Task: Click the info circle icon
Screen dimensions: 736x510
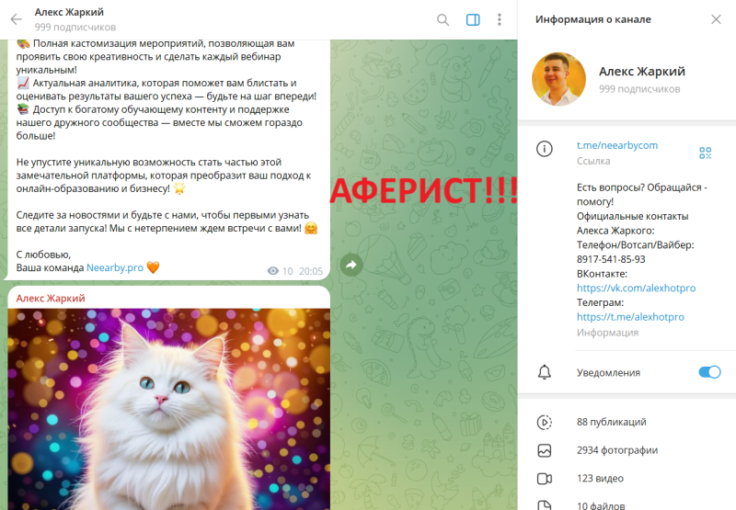Action: 544,149
